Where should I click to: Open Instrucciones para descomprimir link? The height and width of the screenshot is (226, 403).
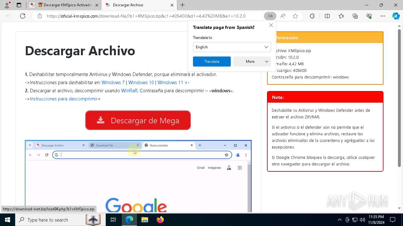64,99
